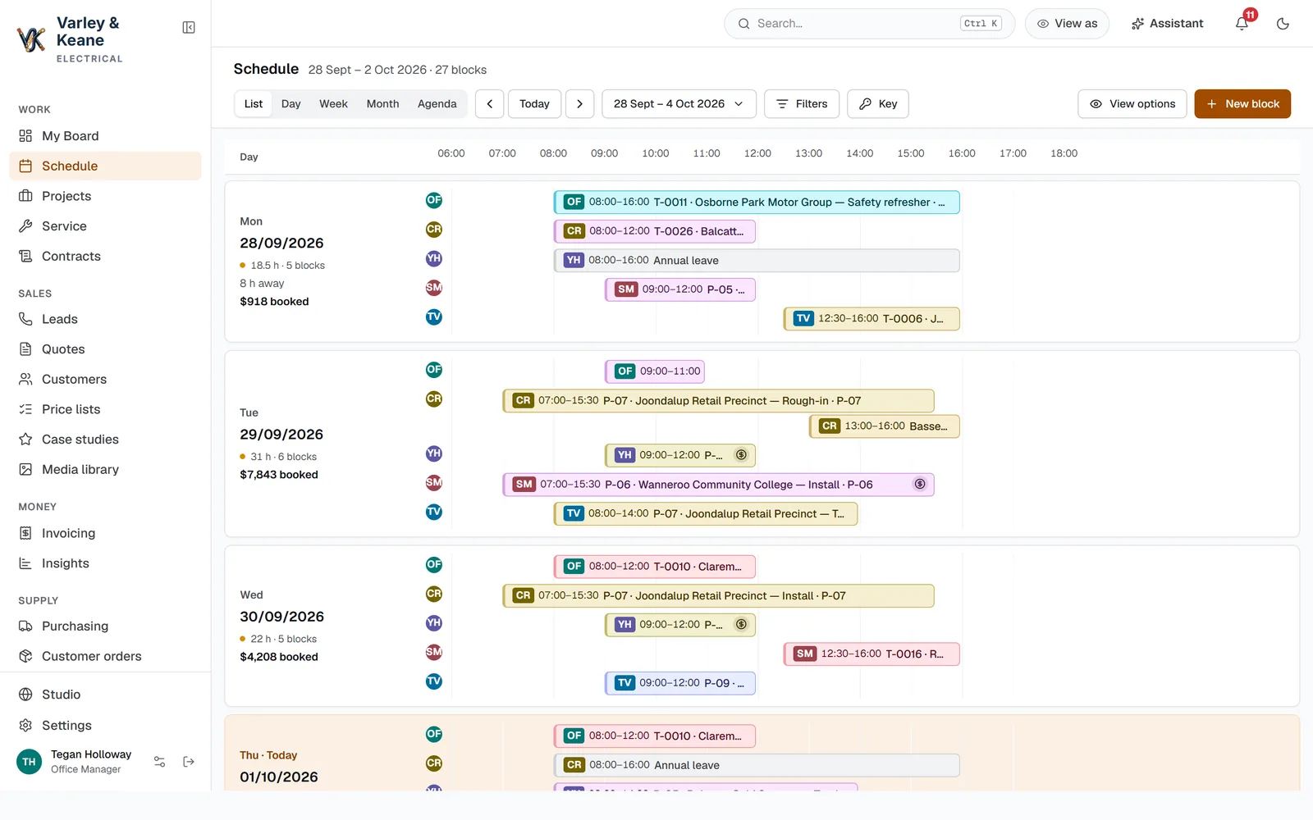This screenshot has height=820, width=1313.
Task: Toggle dark mode moon icon
Action: [1283, 24]
